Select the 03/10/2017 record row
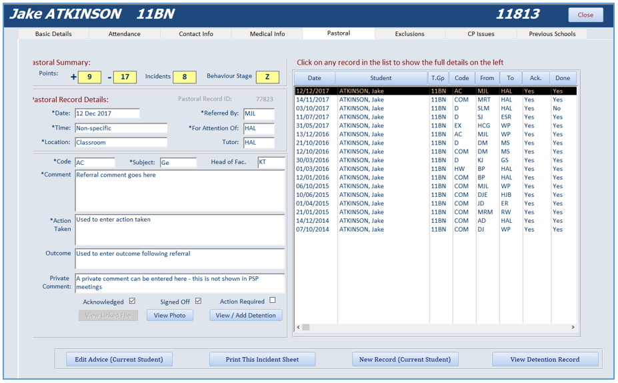Image resolution: width=618 pixels, height=383 pixels. [435, 109]
